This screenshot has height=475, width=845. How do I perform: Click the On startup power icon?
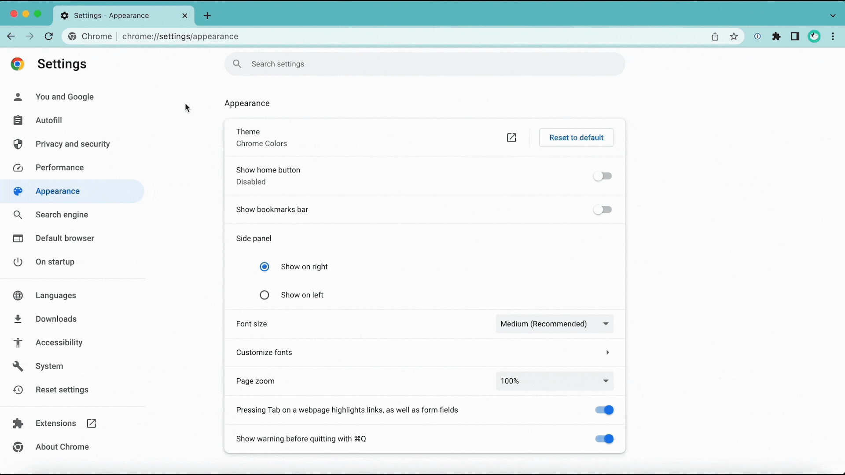click(x=18, y=262)
